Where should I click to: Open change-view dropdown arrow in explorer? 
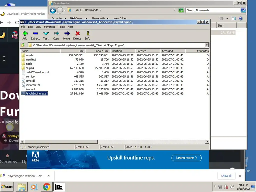(227, 18)
